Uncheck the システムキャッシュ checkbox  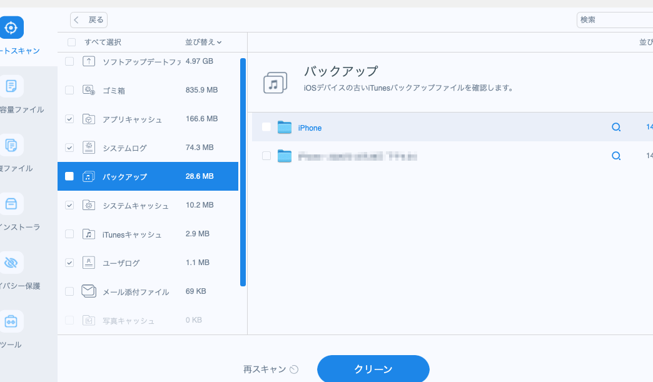tap(69, 205)
